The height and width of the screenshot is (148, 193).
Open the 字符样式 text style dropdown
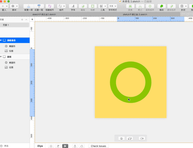(x=113, y=6)
